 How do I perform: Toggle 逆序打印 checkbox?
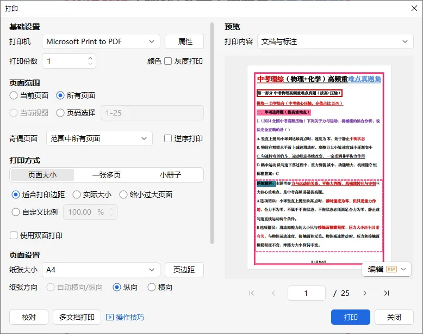[x=168, y=138]
